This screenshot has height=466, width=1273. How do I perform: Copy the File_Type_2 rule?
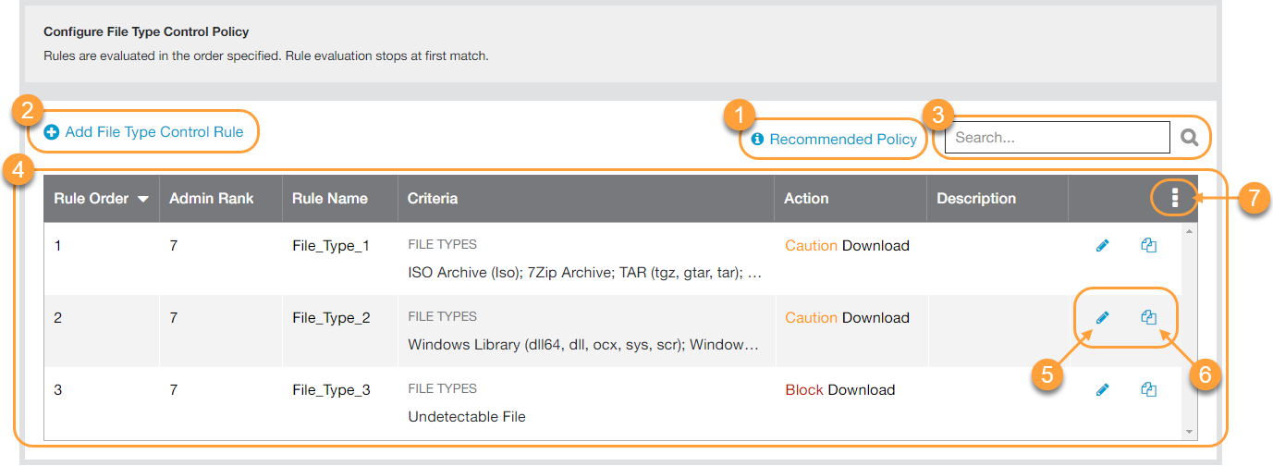1148,318
